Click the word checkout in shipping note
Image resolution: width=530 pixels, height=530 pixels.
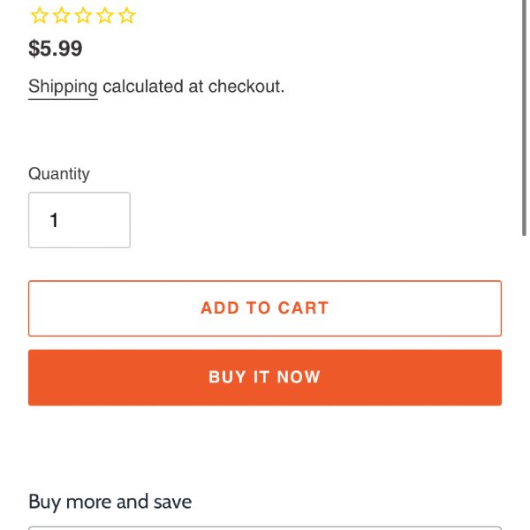(245, 87)
